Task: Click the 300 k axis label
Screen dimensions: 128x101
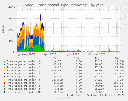Action: tap(12, 18)
